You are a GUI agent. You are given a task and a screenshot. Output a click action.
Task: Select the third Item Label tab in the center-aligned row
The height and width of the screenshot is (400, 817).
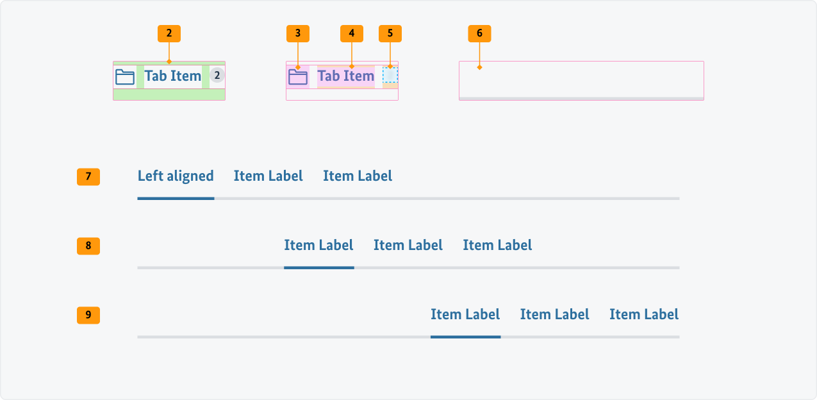[x=497, y=245]
